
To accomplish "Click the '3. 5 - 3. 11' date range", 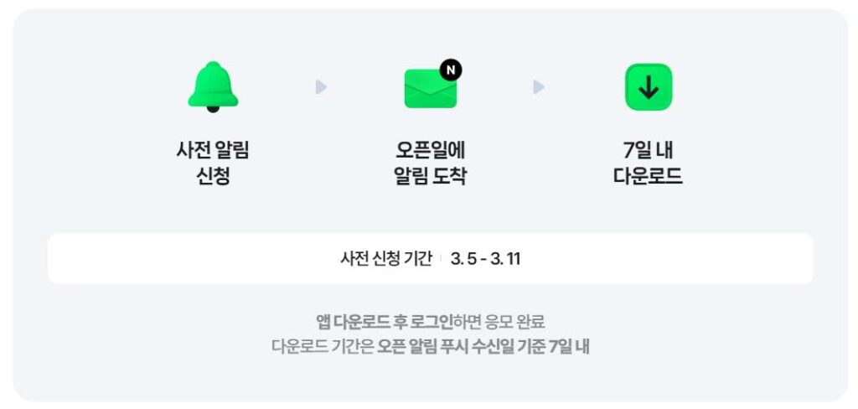I will tap(485, 259).
